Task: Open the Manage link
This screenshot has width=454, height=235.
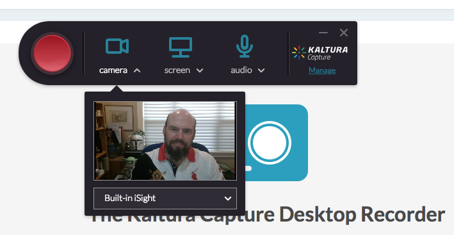Action: (x=322, y=70)
